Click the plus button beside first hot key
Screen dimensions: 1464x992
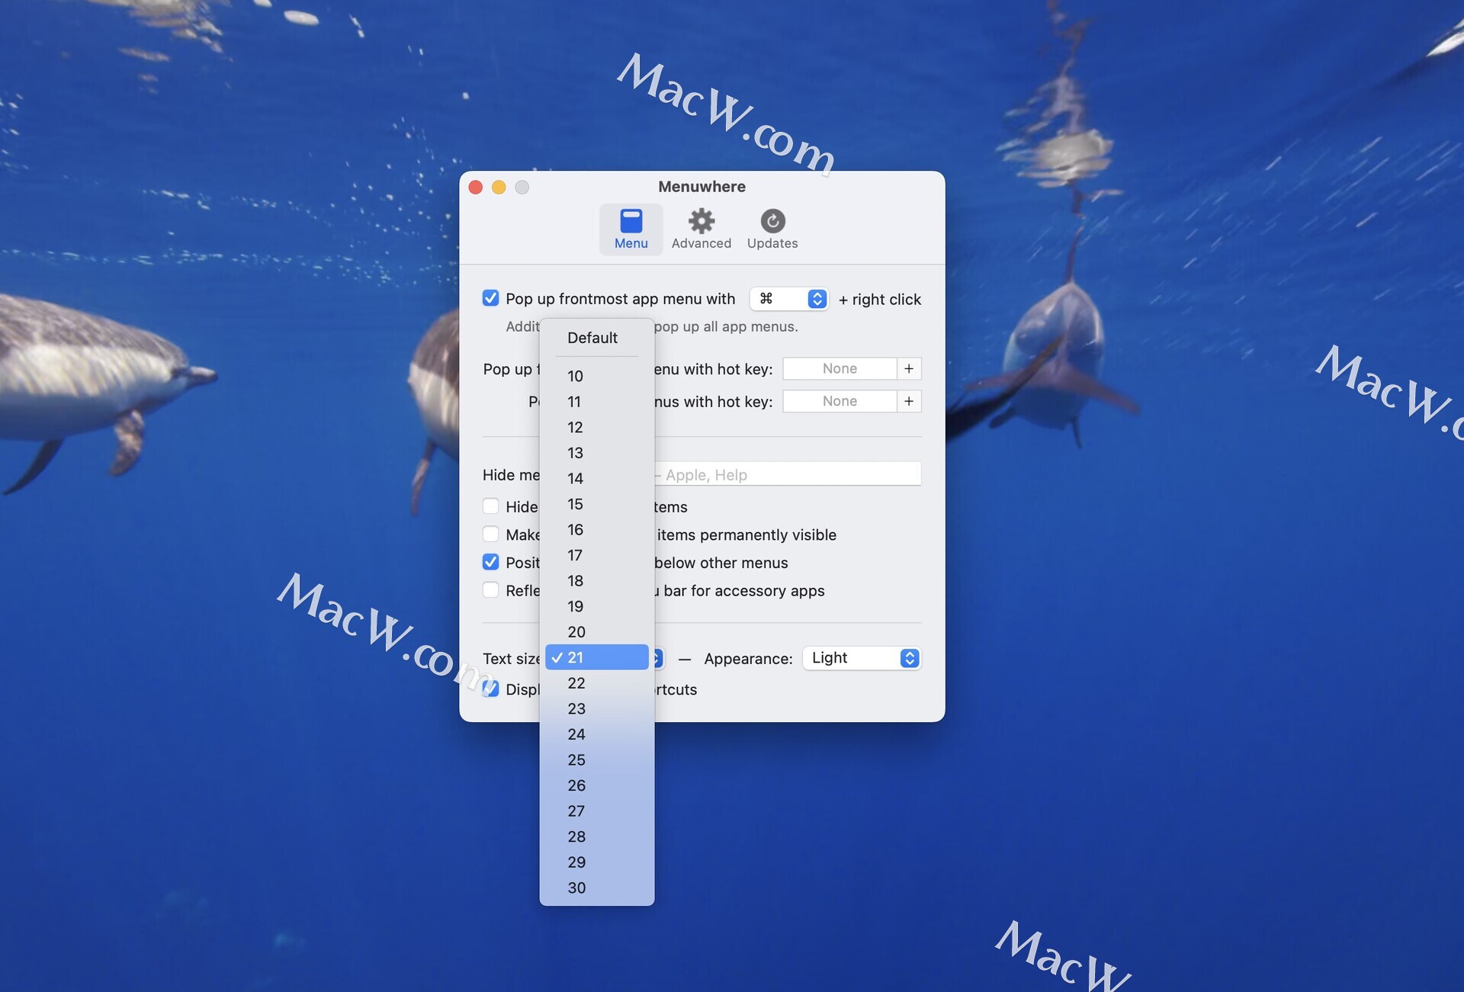909,369
